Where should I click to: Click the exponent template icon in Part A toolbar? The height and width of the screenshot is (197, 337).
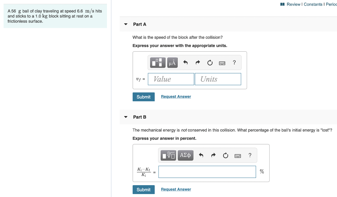[157, 62]
